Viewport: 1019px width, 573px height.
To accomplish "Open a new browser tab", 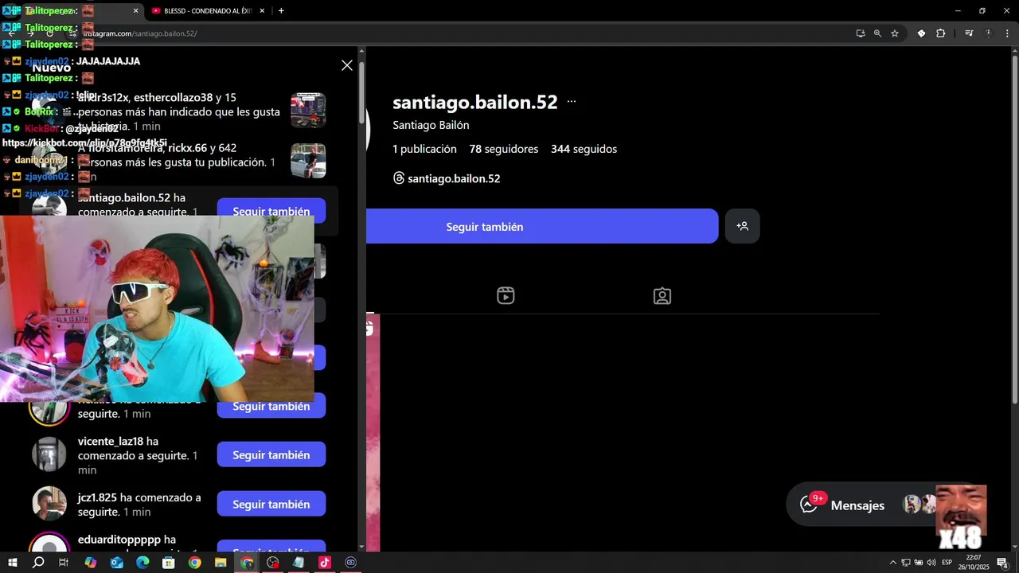I will [281, 11].
